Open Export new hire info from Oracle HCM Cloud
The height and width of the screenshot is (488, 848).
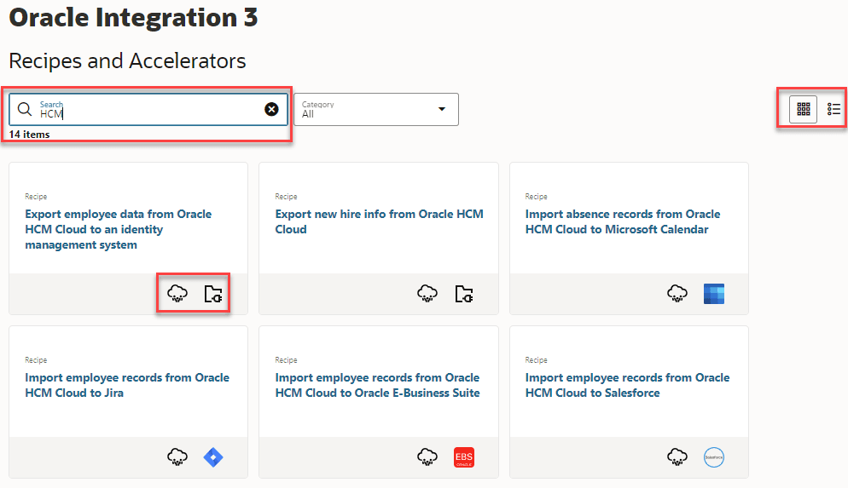tap(379, 222)
